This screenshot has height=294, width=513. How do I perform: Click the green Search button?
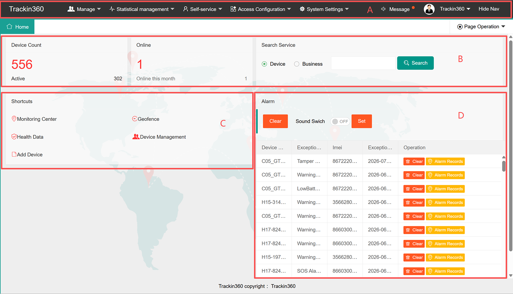click(x=416, y=63)
